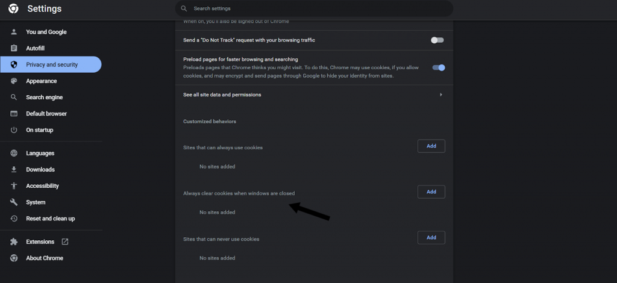617x283 pixels.
Task: Add a site that can never use cookies
Action: [x=431, y=238]
